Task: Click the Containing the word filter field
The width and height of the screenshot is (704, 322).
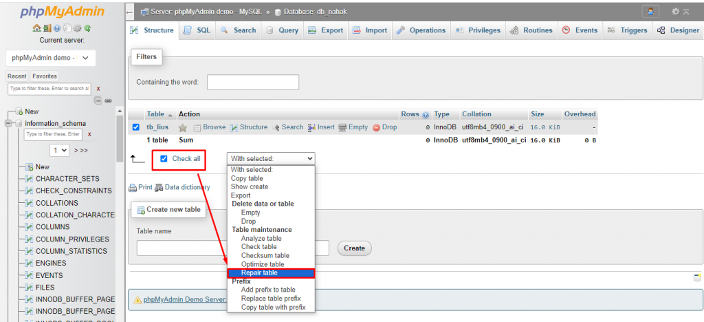Action: tap(252, 82)
